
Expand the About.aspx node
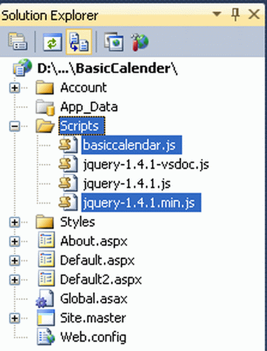tap(14, 241)
